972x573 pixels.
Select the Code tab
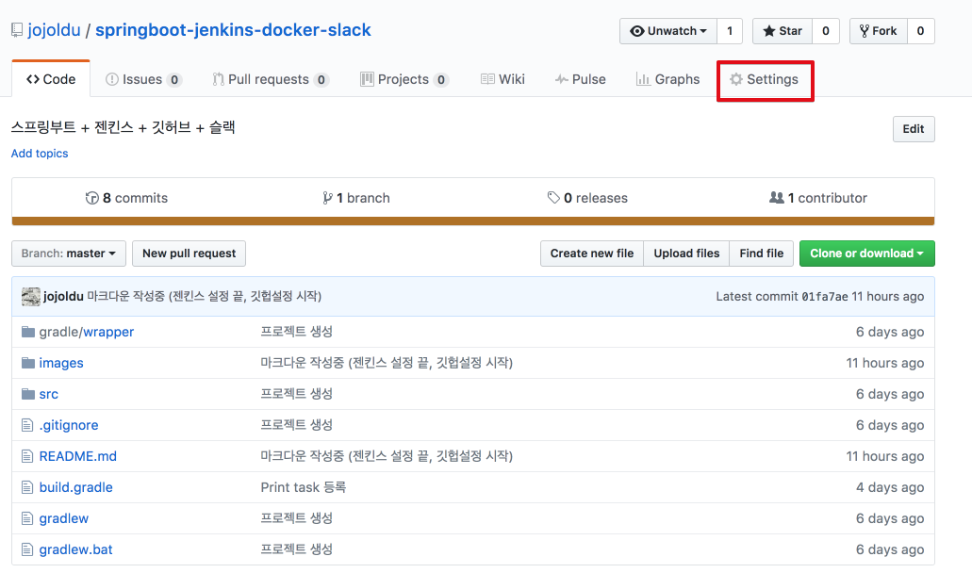51,79
